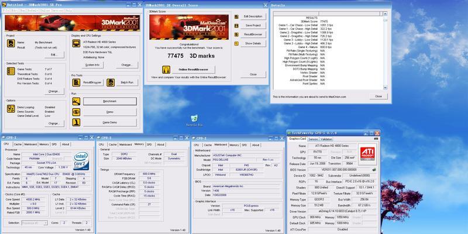Screen dimensions: 468x234
Task: Close the Overall Score dialog via Close button
Action: click(x=253, y=74)
